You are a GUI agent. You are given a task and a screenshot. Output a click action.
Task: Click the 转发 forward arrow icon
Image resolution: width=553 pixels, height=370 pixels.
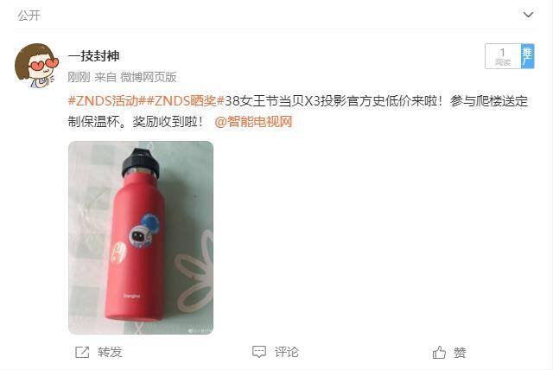click(x=82, y=352)
